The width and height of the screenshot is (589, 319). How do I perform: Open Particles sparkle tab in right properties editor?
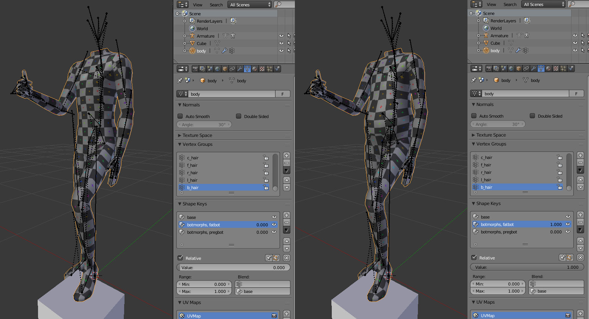coord(563,68)
